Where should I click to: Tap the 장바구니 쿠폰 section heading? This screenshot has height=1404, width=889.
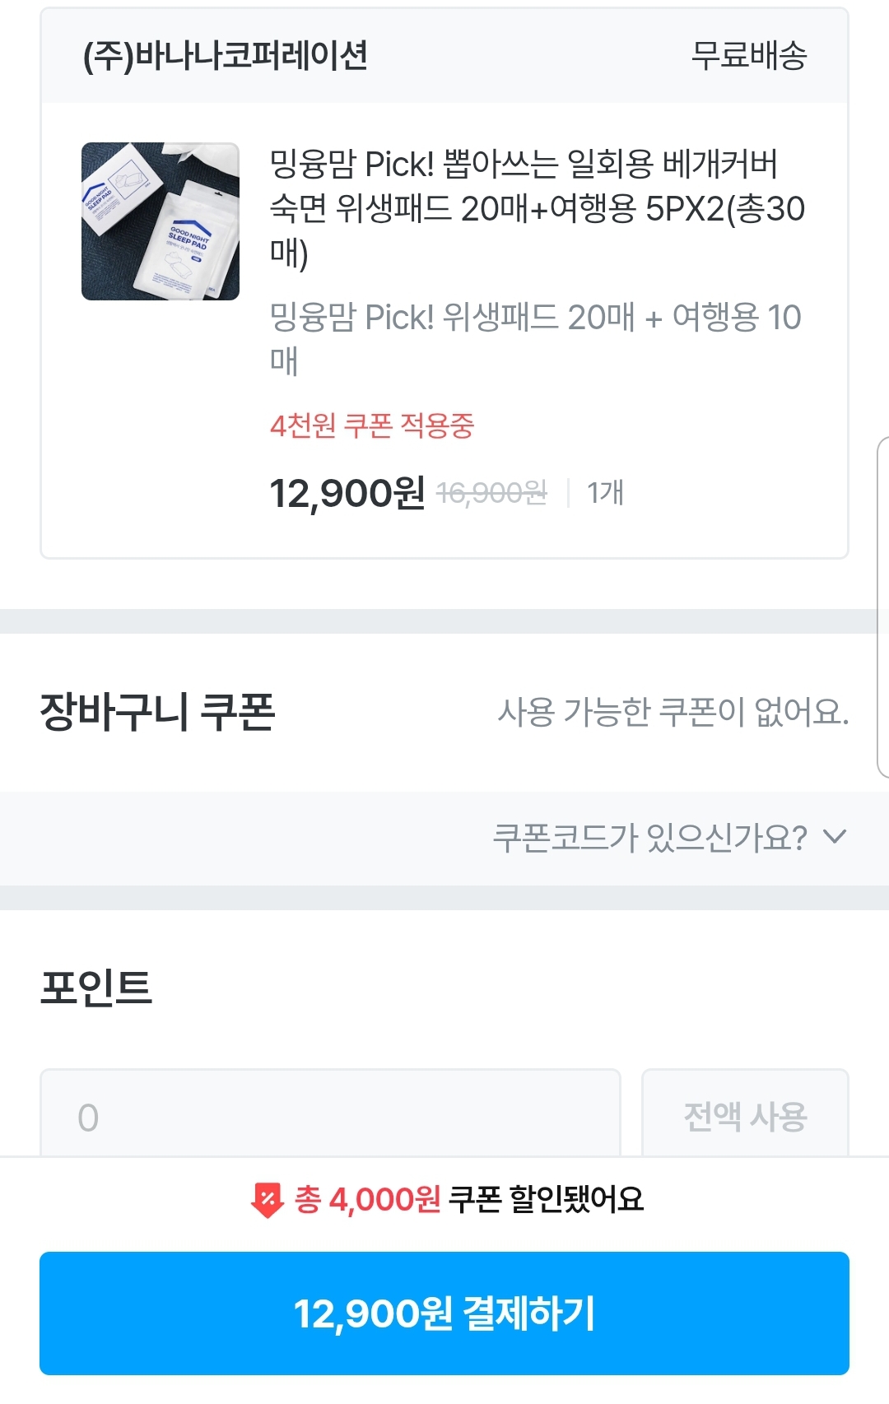157,712
